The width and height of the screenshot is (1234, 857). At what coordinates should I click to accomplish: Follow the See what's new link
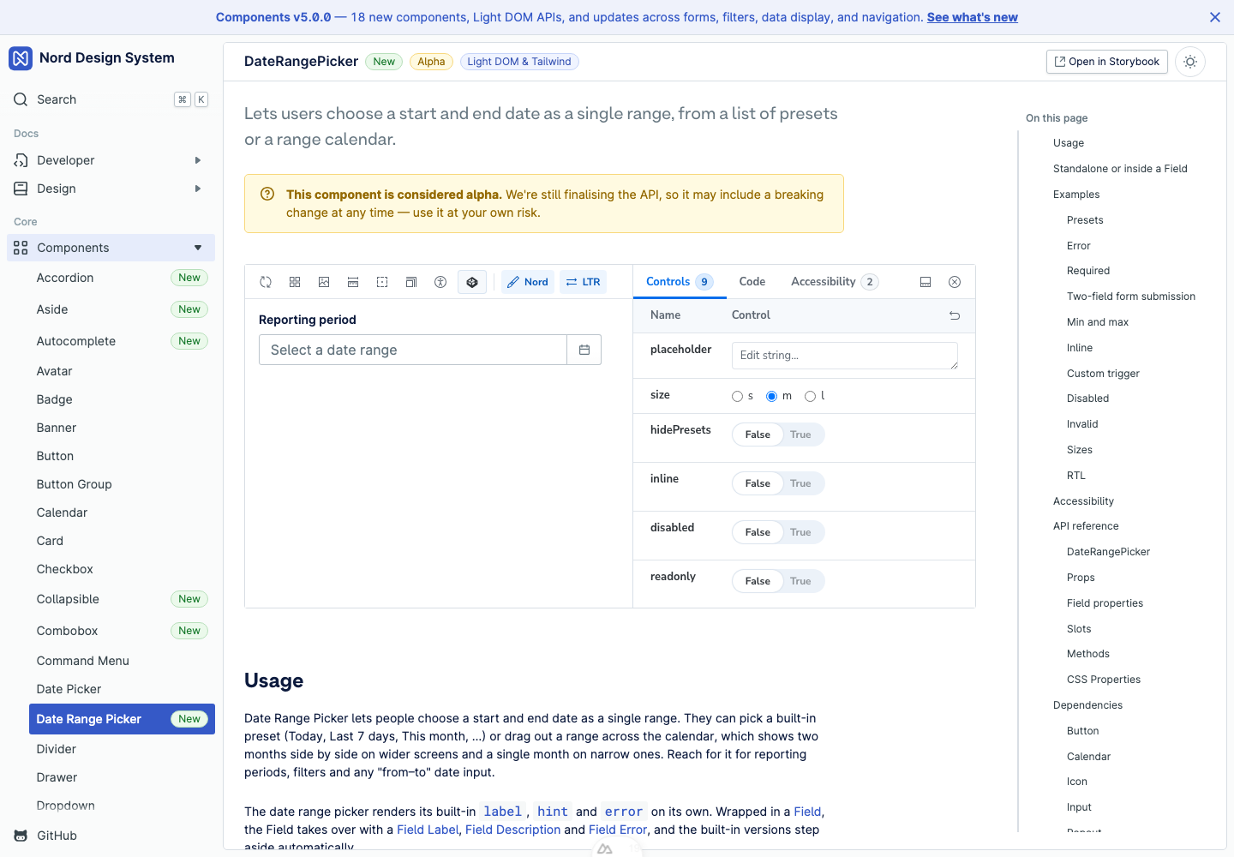(973, 17)
